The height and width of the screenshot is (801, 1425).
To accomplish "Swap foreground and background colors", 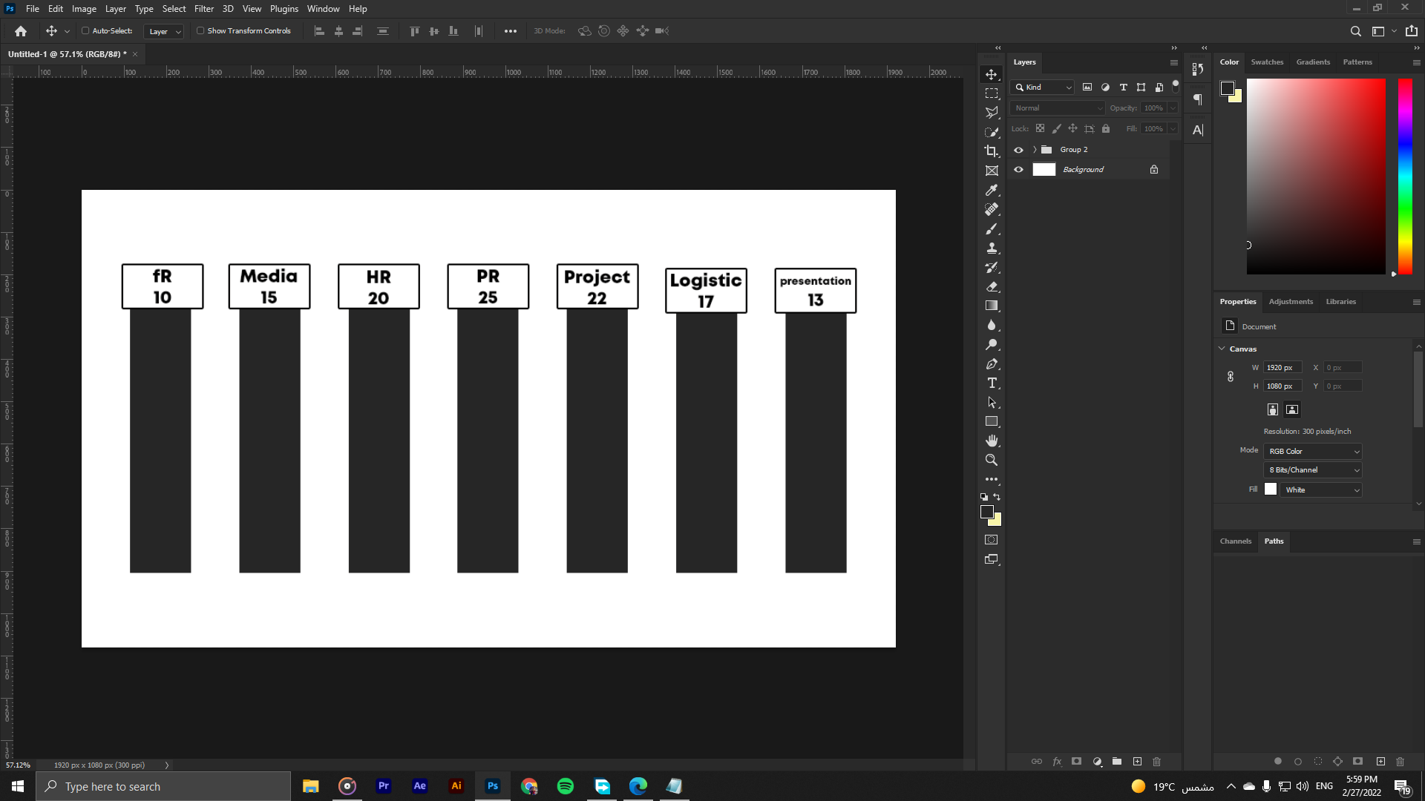I will tap(997, 497).
